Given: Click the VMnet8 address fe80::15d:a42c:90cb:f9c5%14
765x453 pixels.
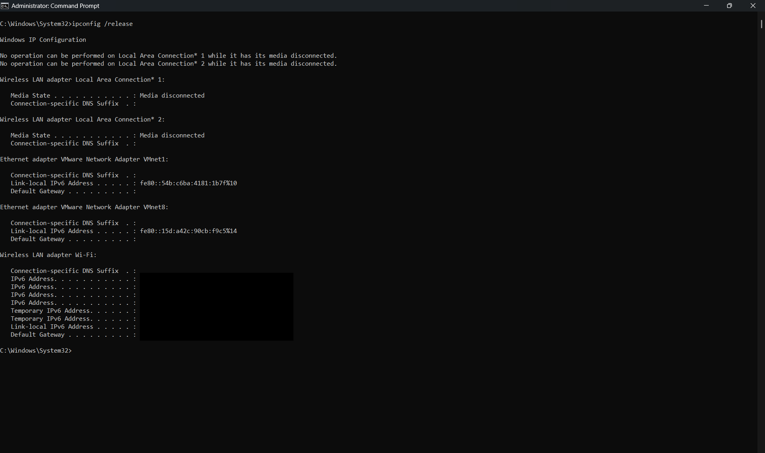Looking at the screenshot, I should tap(188, 231).
